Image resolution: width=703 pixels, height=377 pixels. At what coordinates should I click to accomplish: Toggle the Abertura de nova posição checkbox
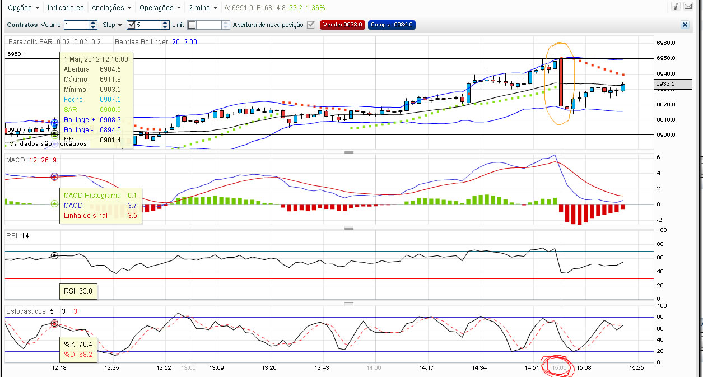click(310, 25)
